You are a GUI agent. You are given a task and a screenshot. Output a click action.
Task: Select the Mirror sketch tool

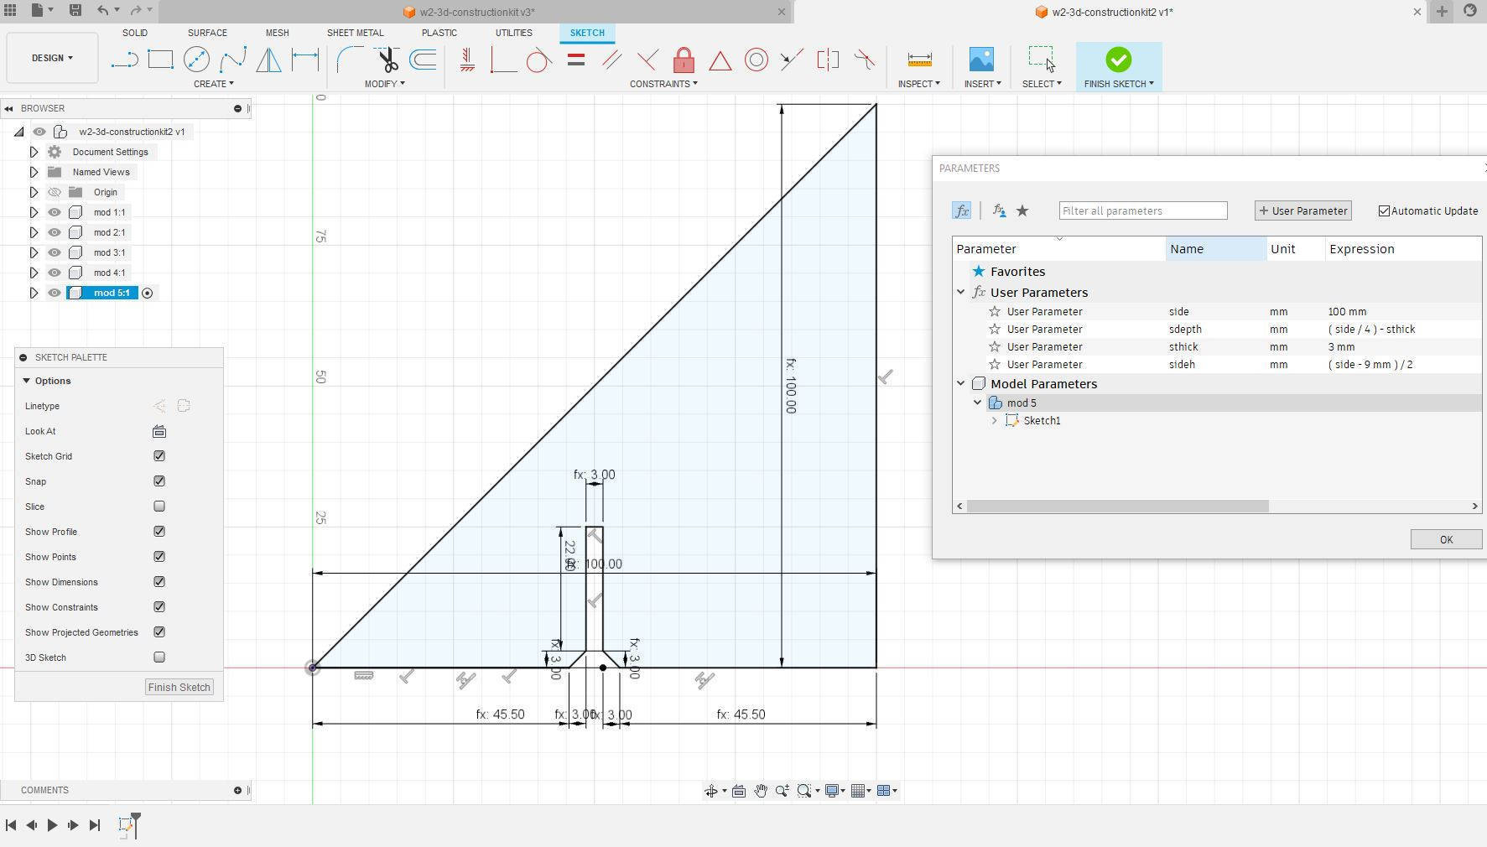(268, 60)
